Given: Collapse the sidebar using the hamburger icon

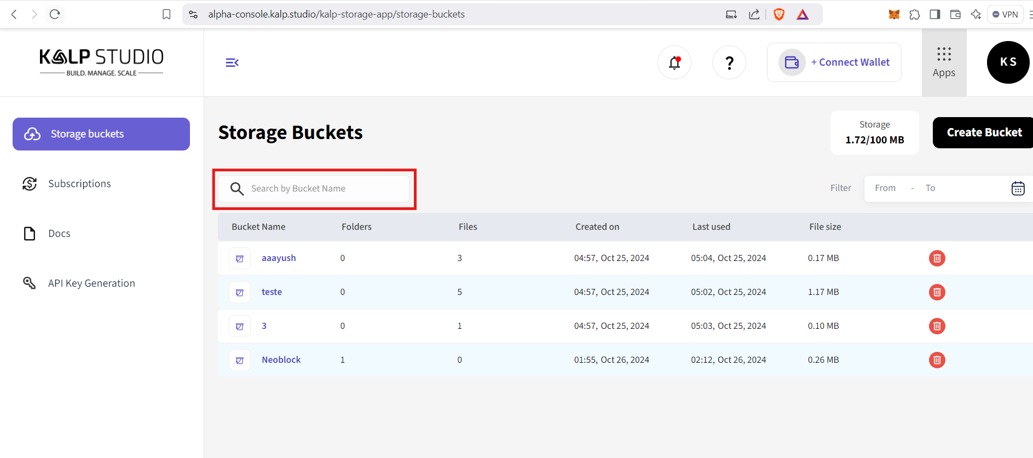Looking at the screenshot, I should pyautogui.click(x=232, y=62).
